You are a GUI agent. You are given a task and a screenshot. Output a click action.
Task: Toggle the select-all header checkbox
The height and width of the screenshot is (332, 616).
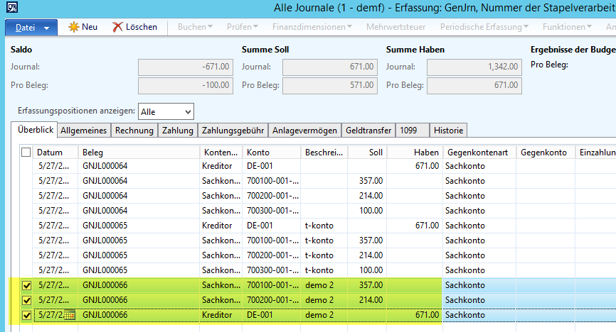[x=26, y=153]
